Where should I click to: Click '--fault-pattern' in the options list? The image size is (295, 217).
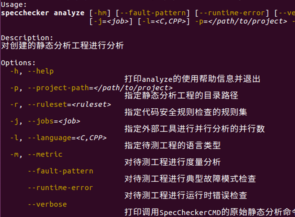(60, 171)
